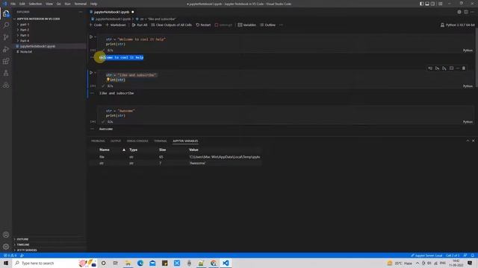Collapse the JUPYTER NOTEBOOK IN VS CODE root

[49, 19]
